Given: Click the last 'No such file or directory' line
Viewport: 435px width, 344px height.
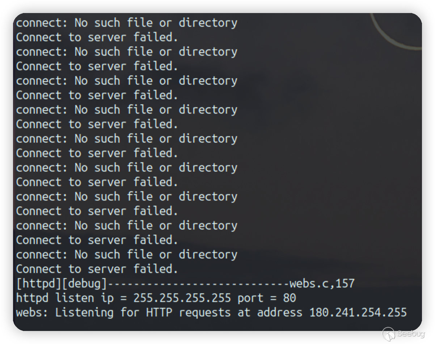Looking at the screenshot, I should click(156, 254).
